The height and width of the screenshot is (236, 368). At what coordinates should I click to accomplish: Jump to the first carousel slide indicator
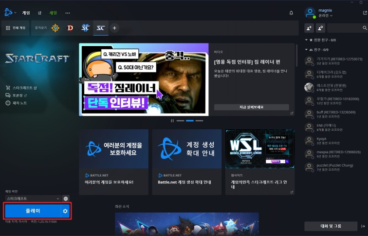click(x=180, y=120)
